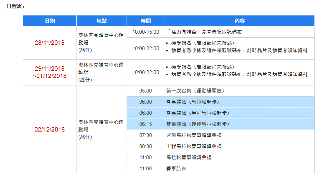Click the 08:30 time cell
The width and height of the screenshot is (336, 181).
[145, 146]
